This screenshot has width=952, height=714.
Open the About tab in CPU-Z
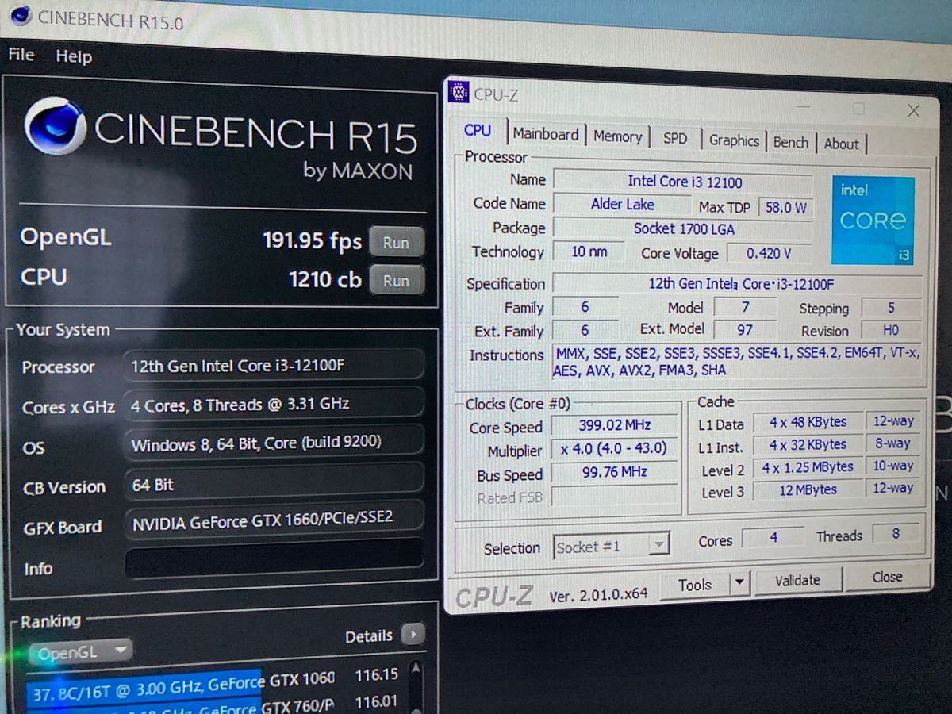coord(841,144)
